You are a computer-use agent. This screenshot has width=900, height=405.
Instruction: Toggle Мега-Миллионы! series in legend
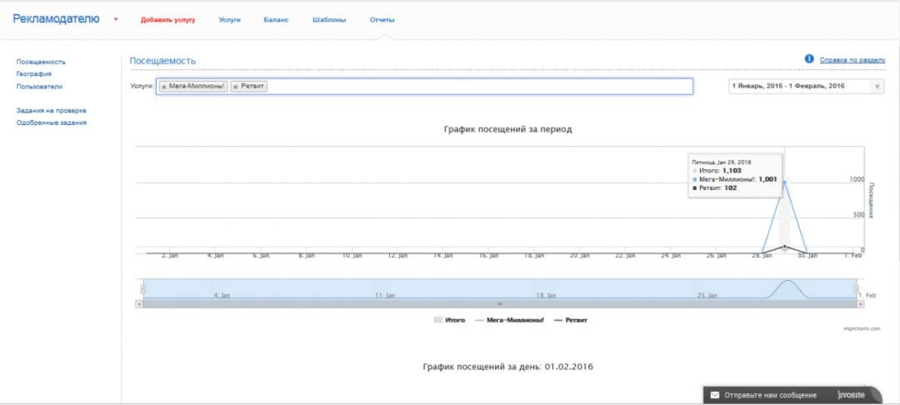[510, 320]
